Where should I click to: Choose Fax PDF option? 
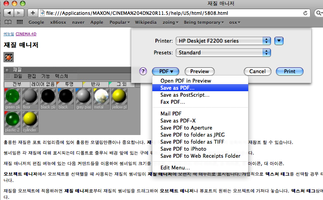[200, 102]
